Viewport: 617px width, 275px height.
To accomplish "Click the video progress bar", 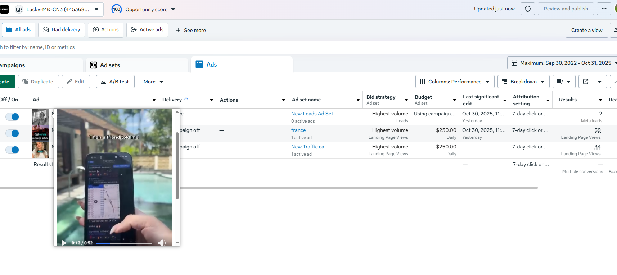I will click(124, 243).
